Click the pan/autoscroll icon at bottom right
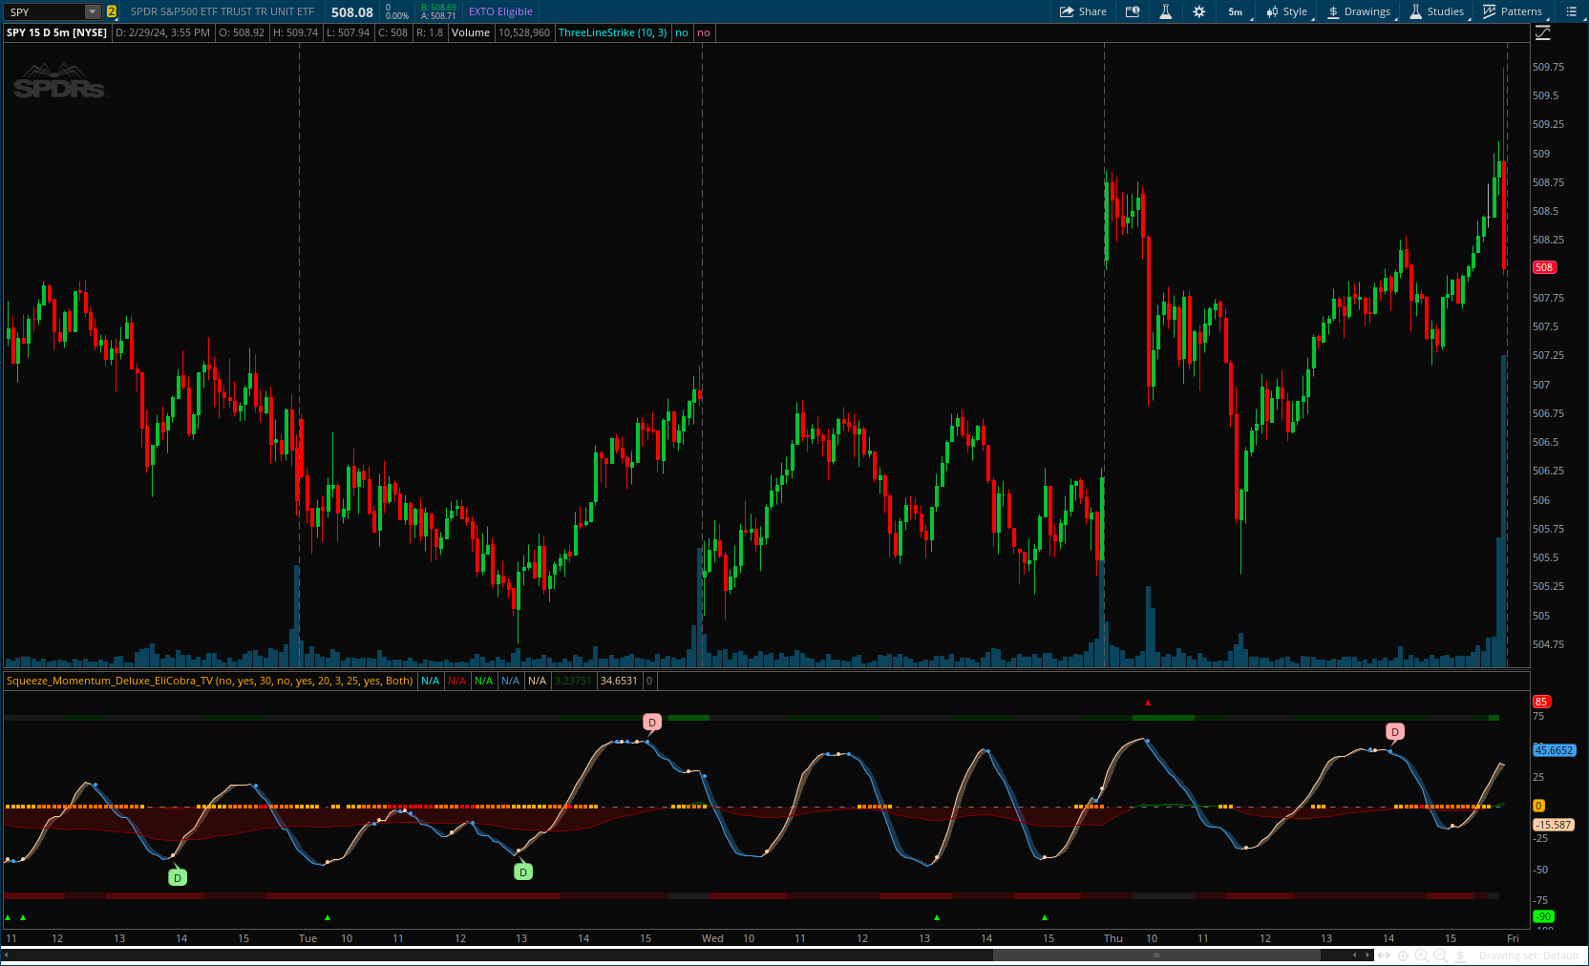Image resolution: width=1589 pixels, height=966 pixels. click(1385, 955)
